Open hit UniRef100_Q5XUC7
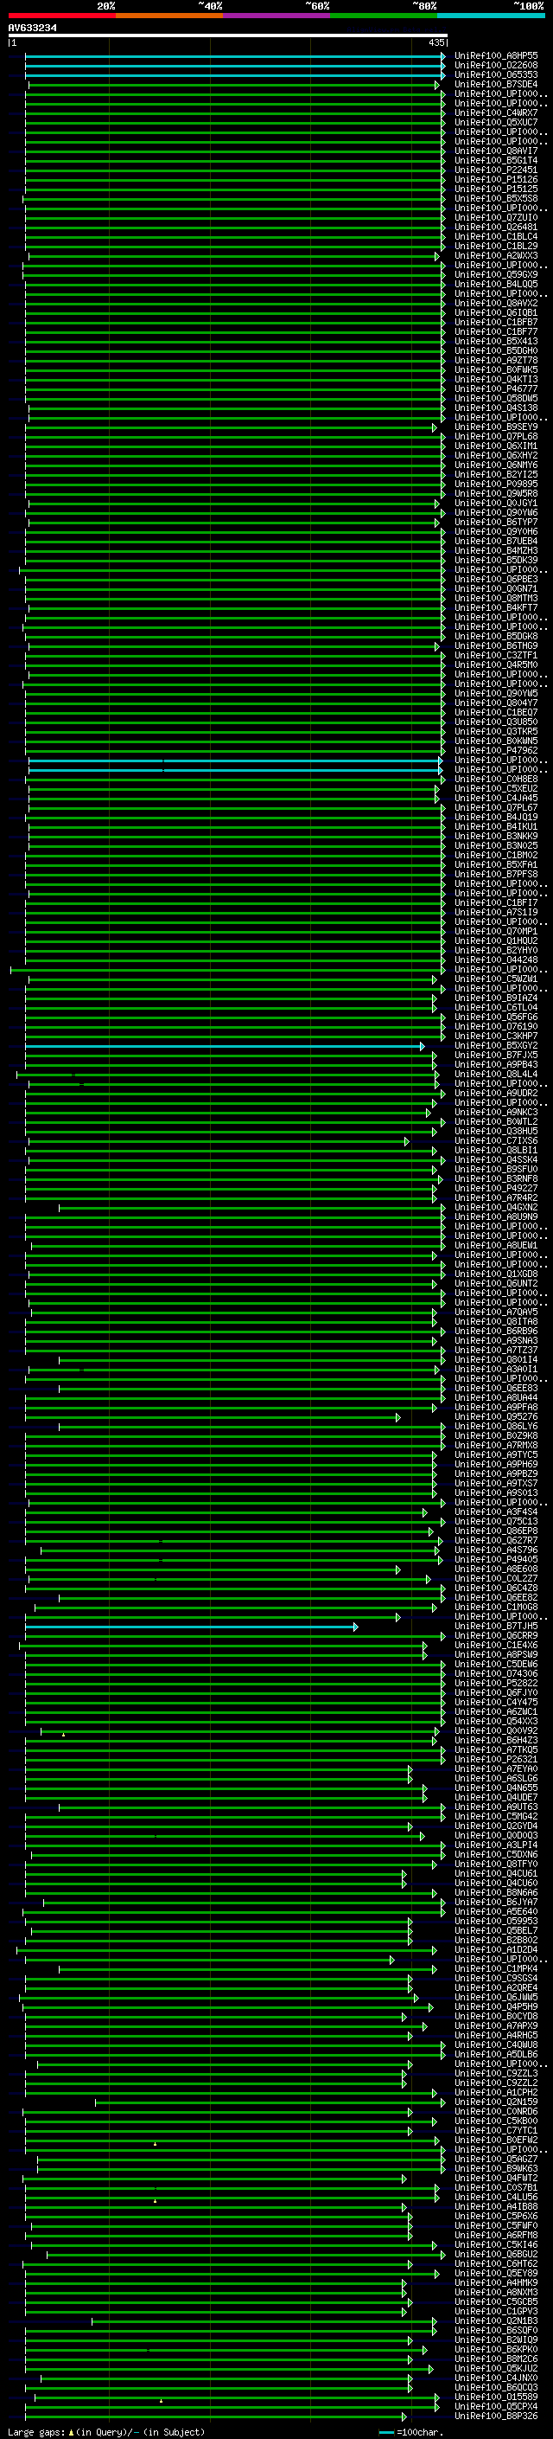Screen dimensions: 553x2439 (495, 122)
